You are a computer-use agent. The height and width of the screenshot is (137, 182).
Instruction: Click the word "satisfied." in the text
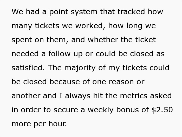click(28, 68)
